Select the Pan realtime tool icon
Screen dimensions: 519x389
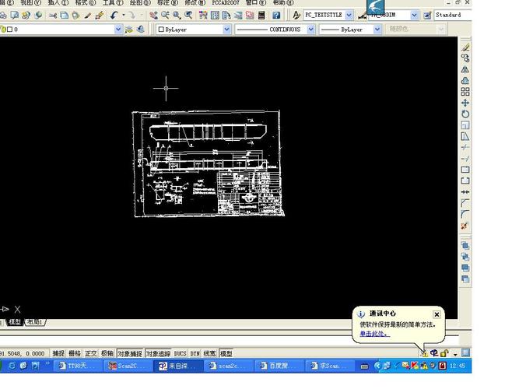153,16
